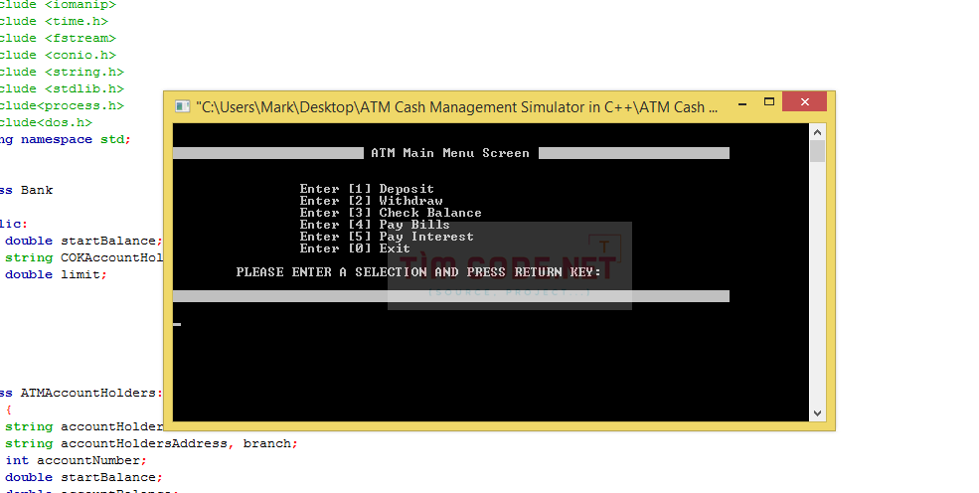Viewport: 979px width, 493px height.
Task: Click the 'Enter [0] Exit' line
Action: coord(355,248)
